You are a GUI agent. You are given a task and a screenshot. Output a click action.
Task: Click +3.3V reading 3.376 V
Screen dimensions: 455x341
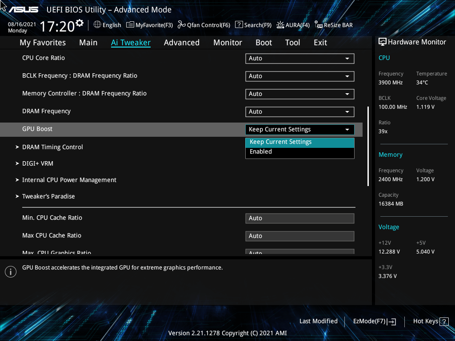point(387,276)
